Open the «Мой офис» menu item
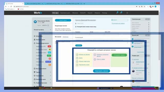 click(55, 13)
